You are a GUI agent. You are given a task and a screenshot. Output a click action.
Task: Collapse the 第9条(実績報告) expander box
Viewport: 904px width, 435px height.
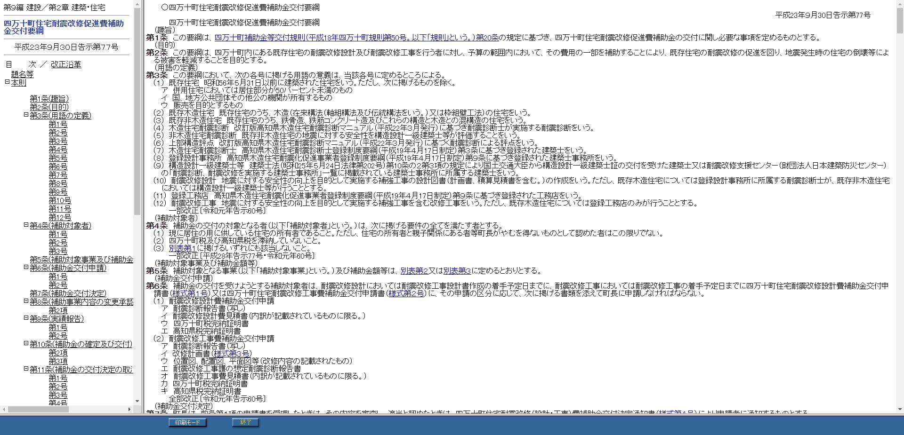click(26, 318)
